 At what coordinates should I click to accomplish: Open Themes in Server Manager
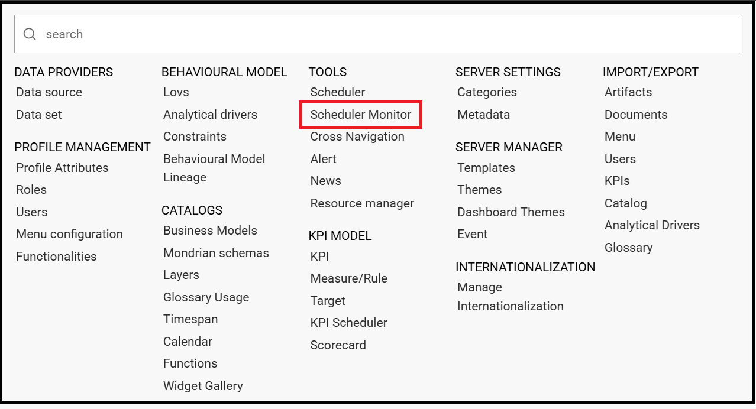pyautogui.click(x=479, y=190)
